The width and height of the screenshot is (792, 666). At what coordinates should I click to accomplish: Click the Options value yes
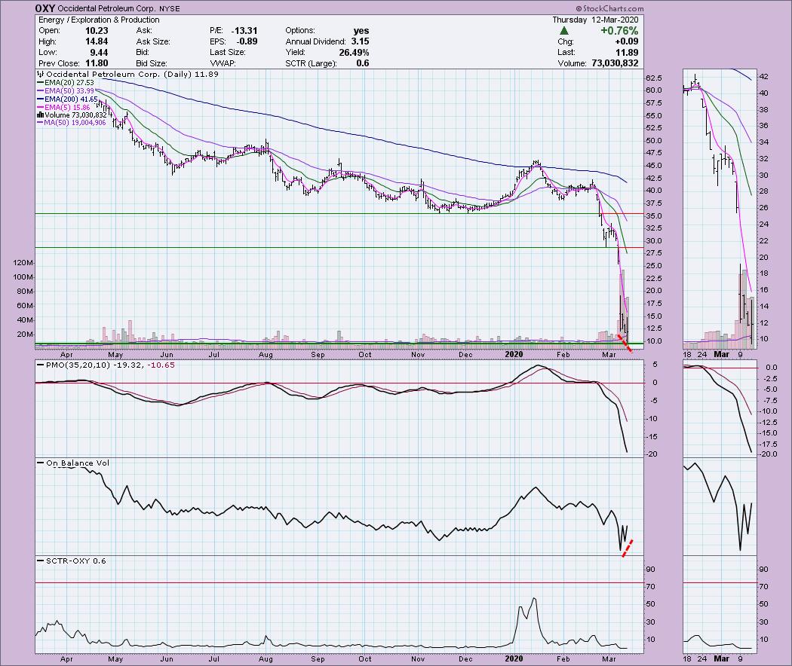(361, 31)
